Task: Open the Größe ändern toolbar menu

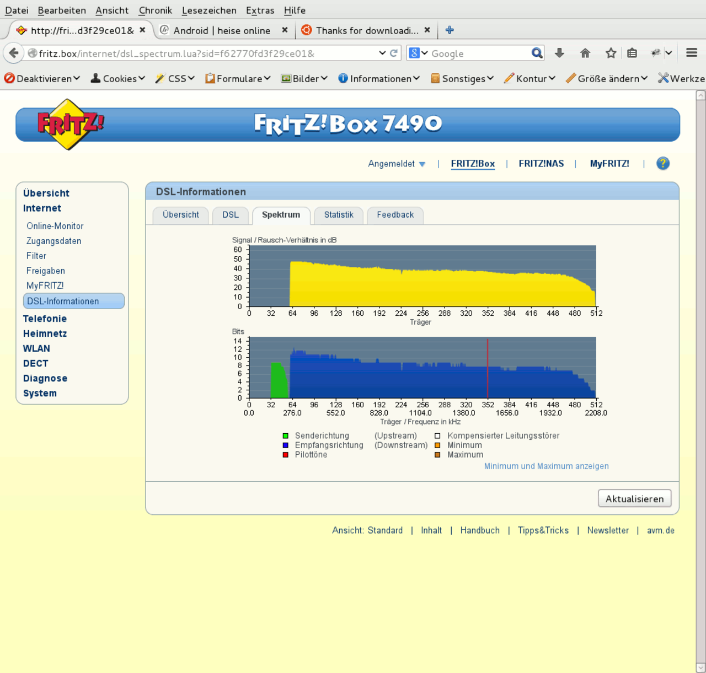Action: pos(607,78)
